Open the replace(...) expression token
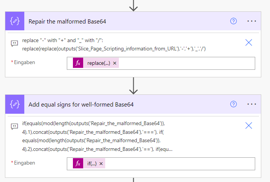 98,63
